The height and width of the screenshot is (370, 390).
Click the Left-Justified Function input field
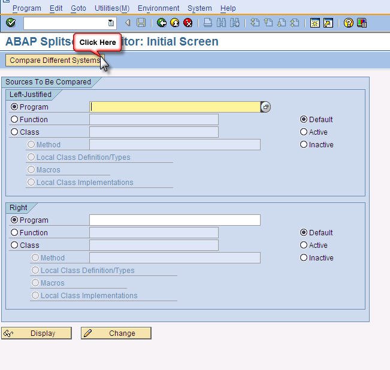pos(154,119)
